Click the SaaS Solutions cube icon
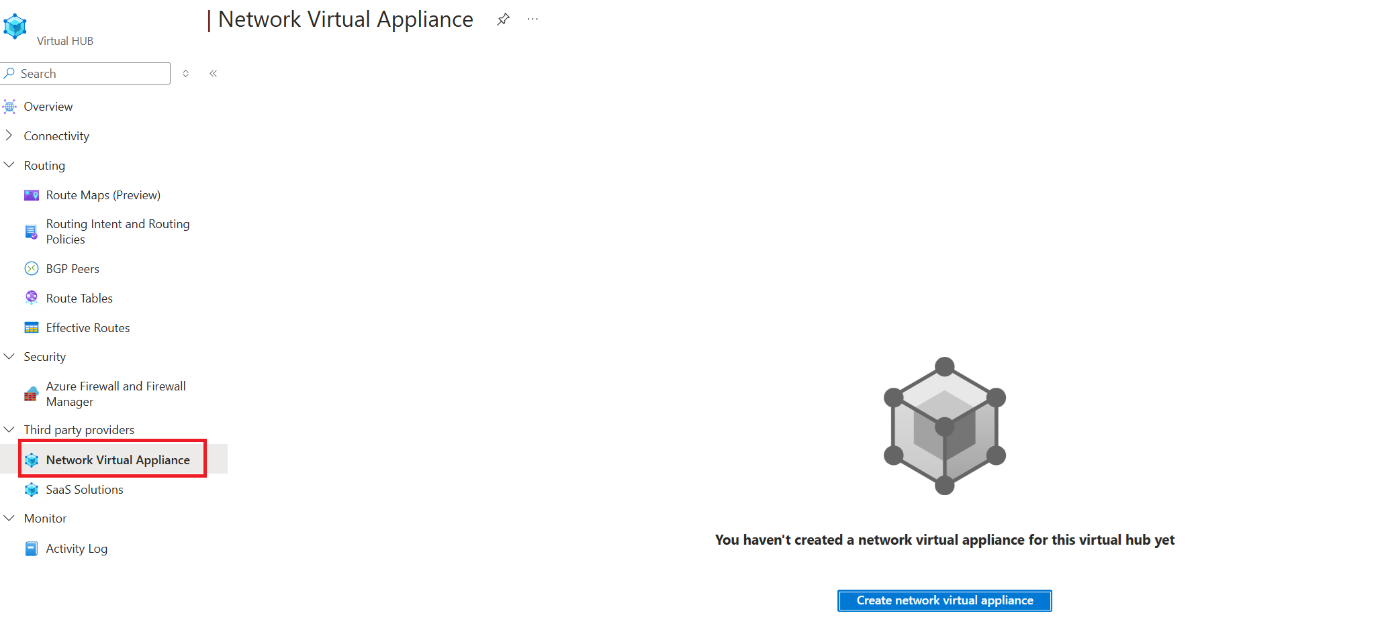 click(32, 490)
